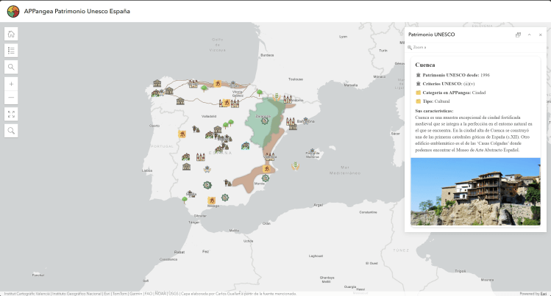Select the marker over Barcelona label
Screen dimensions: 551x296
click(306, 120)
